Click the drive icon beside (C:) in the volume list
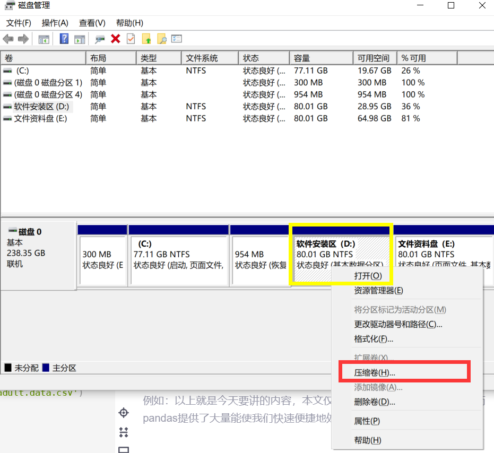 coord(7,71)
